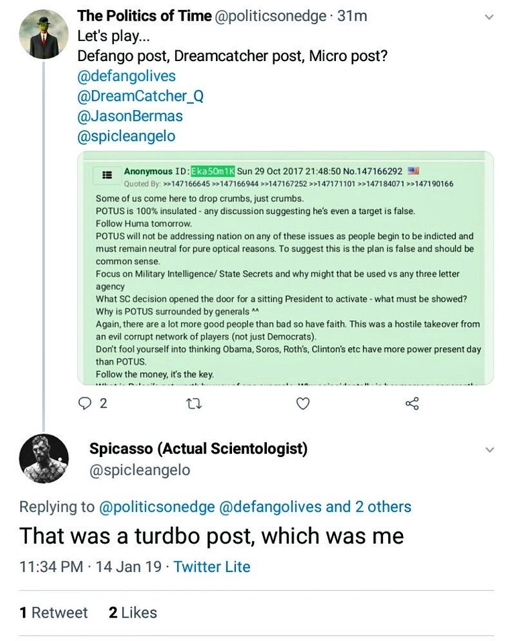
Task: Open the Spicasso reply options chevron
Action: 489,450
